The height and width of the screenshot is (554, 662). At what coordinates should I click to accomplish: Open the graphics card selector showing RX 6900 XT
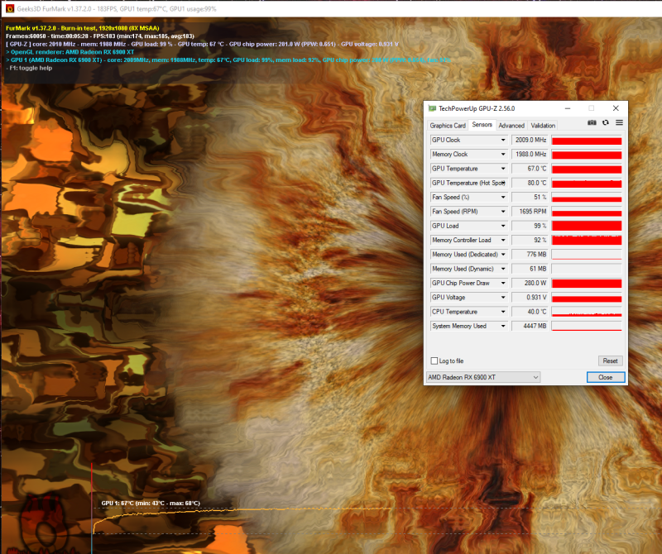pyautogui.click(x=483, y=376)
